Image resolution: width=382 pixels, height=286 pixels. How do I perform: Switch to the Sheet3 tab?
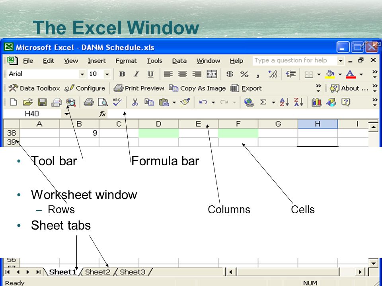click(133, 272)
